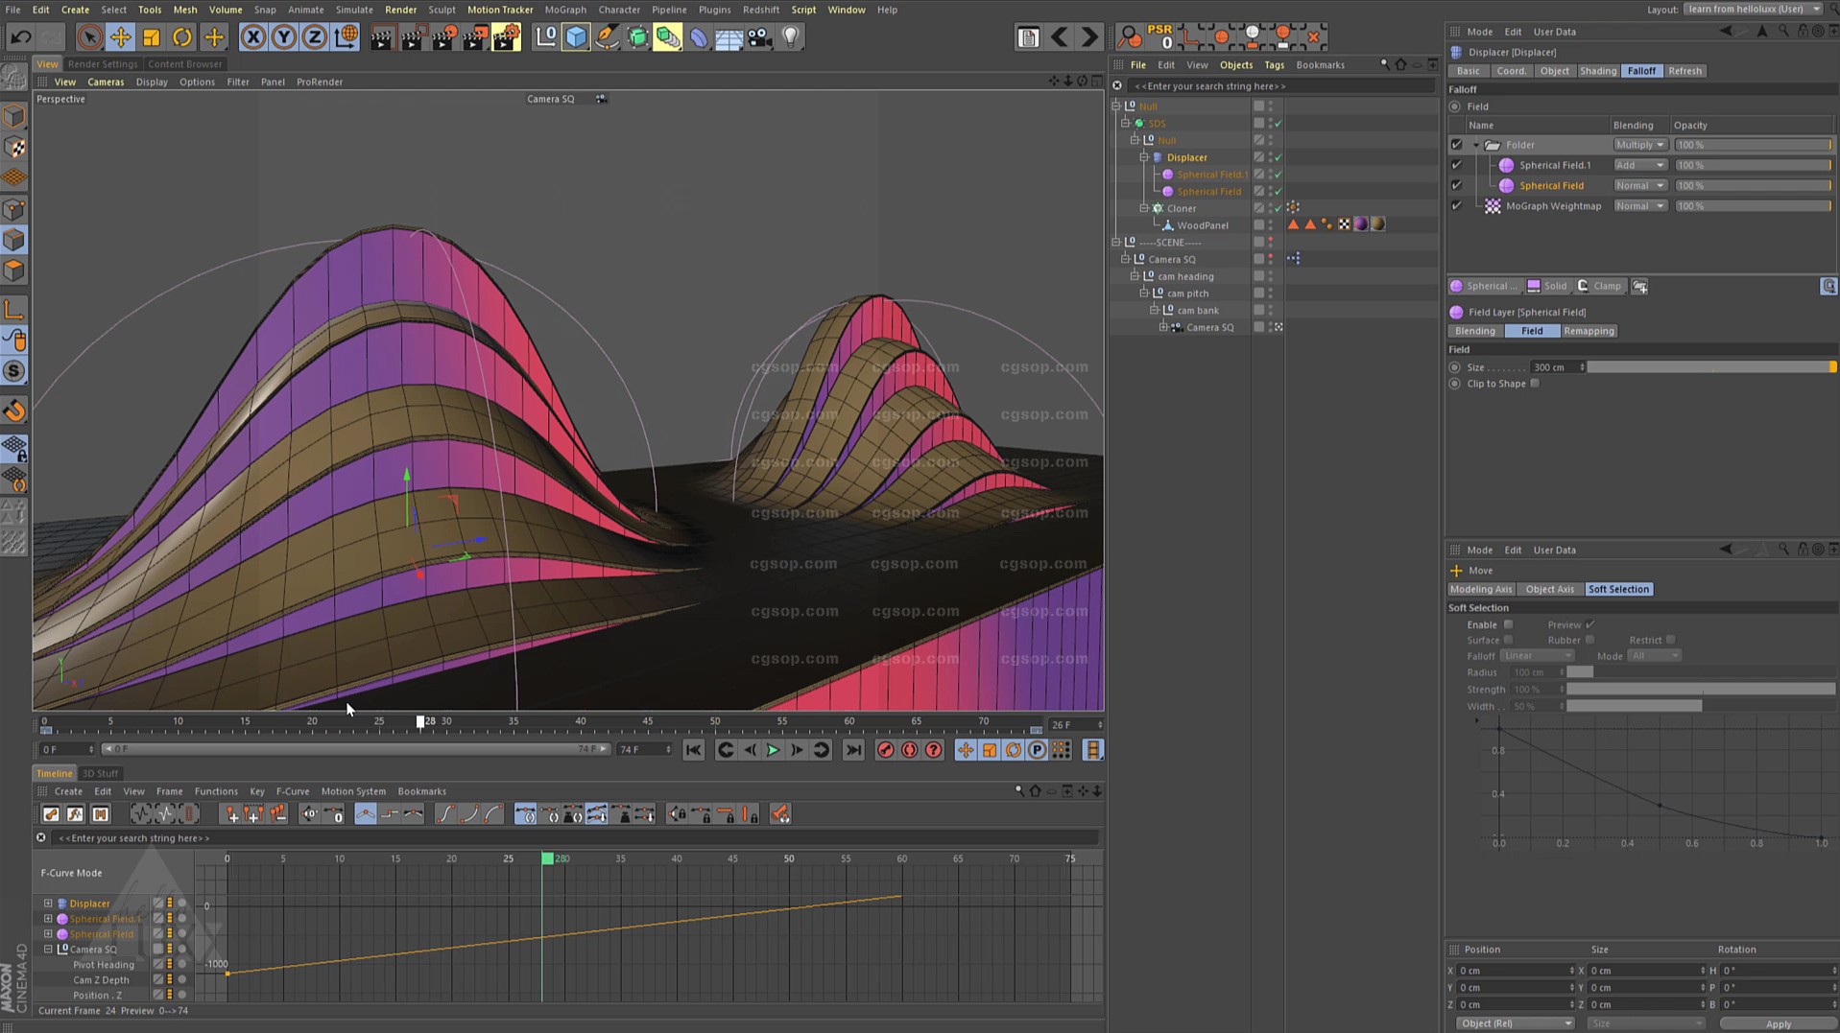Viewport: 1840px width, 1033px height.
Task: Select the Move tool in top toolbar
Action: coord(120,37)
